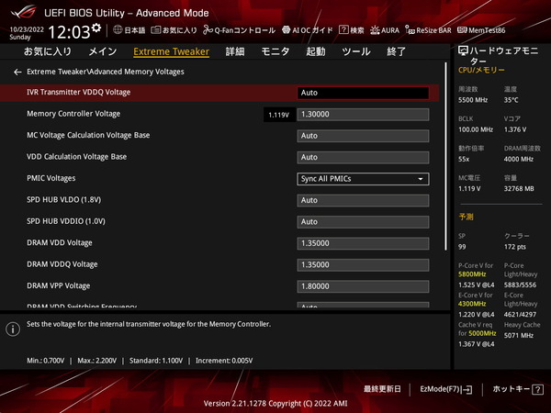Click the 1.376 V Vコア reading
551x413 pixels.
point(515,129)
